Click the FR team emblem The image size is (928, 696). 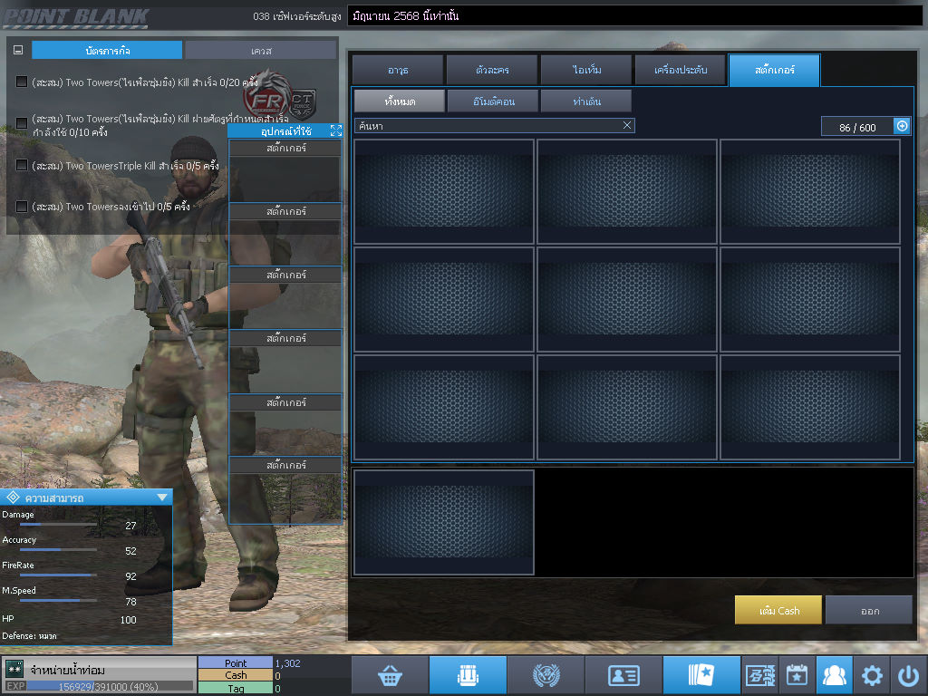point(266,98)
